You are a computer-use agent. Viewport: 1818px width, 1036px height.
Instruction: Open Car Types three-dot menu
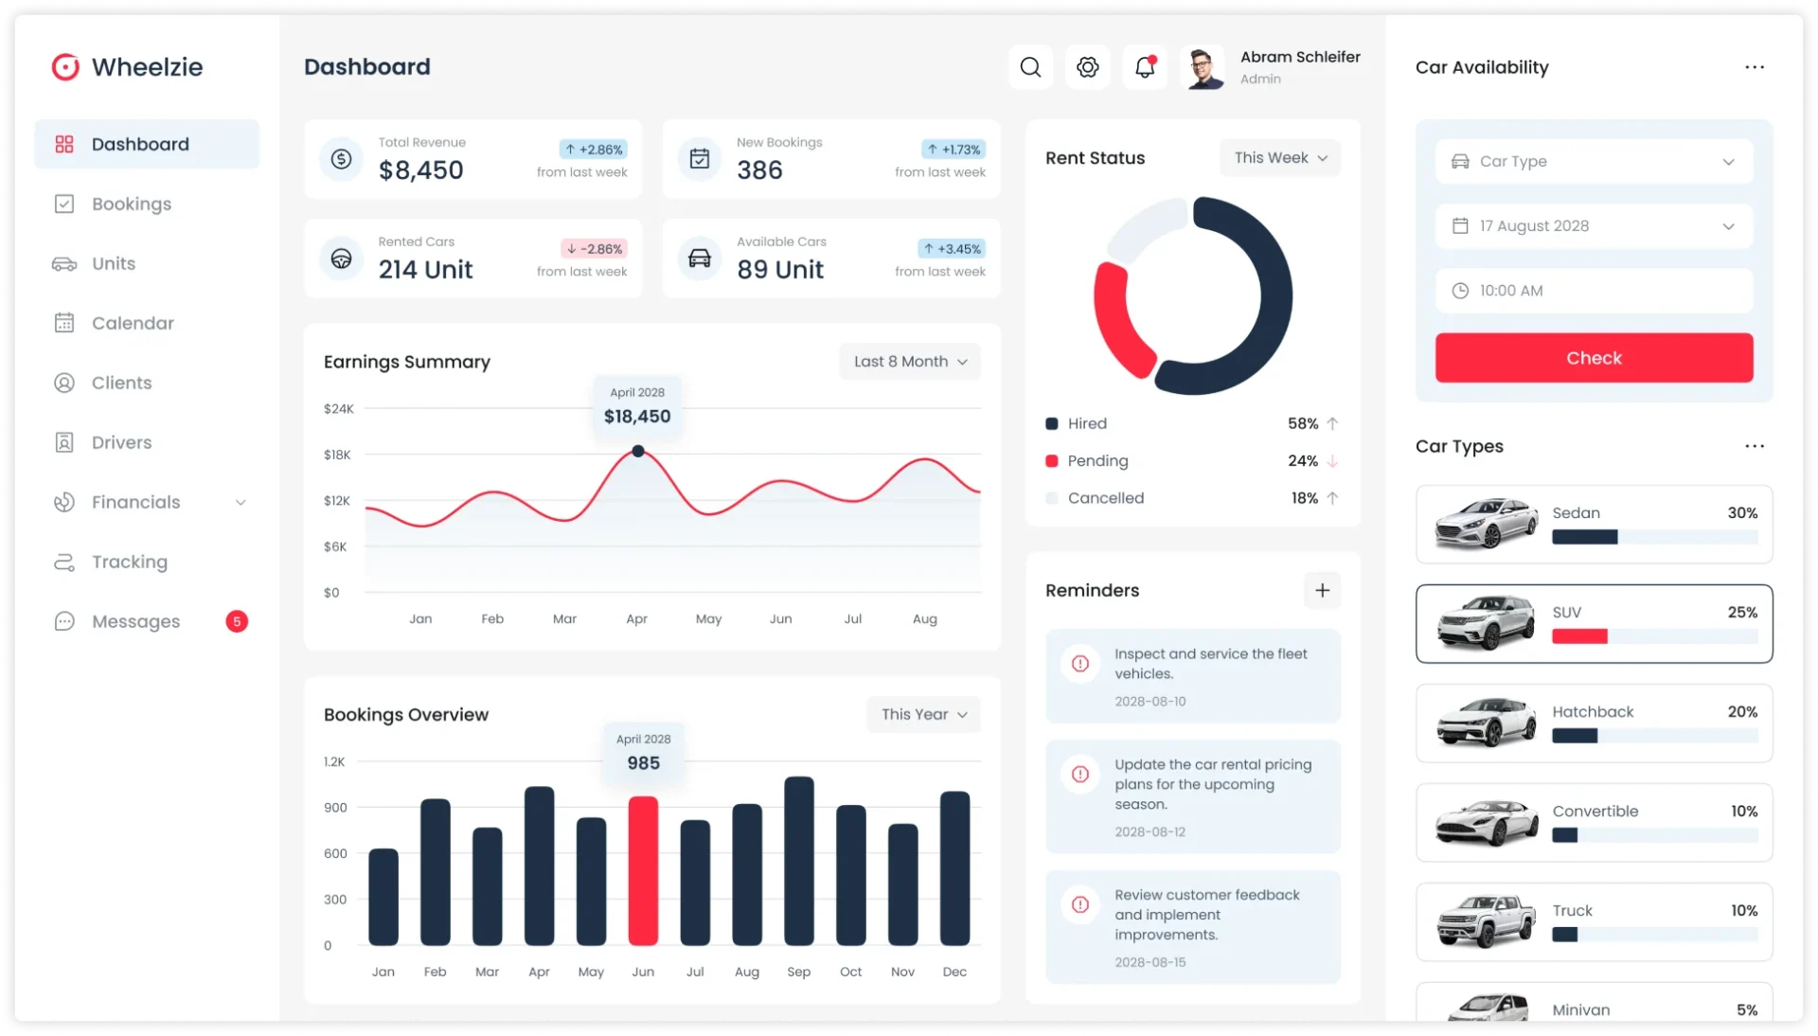point(1754,446)
